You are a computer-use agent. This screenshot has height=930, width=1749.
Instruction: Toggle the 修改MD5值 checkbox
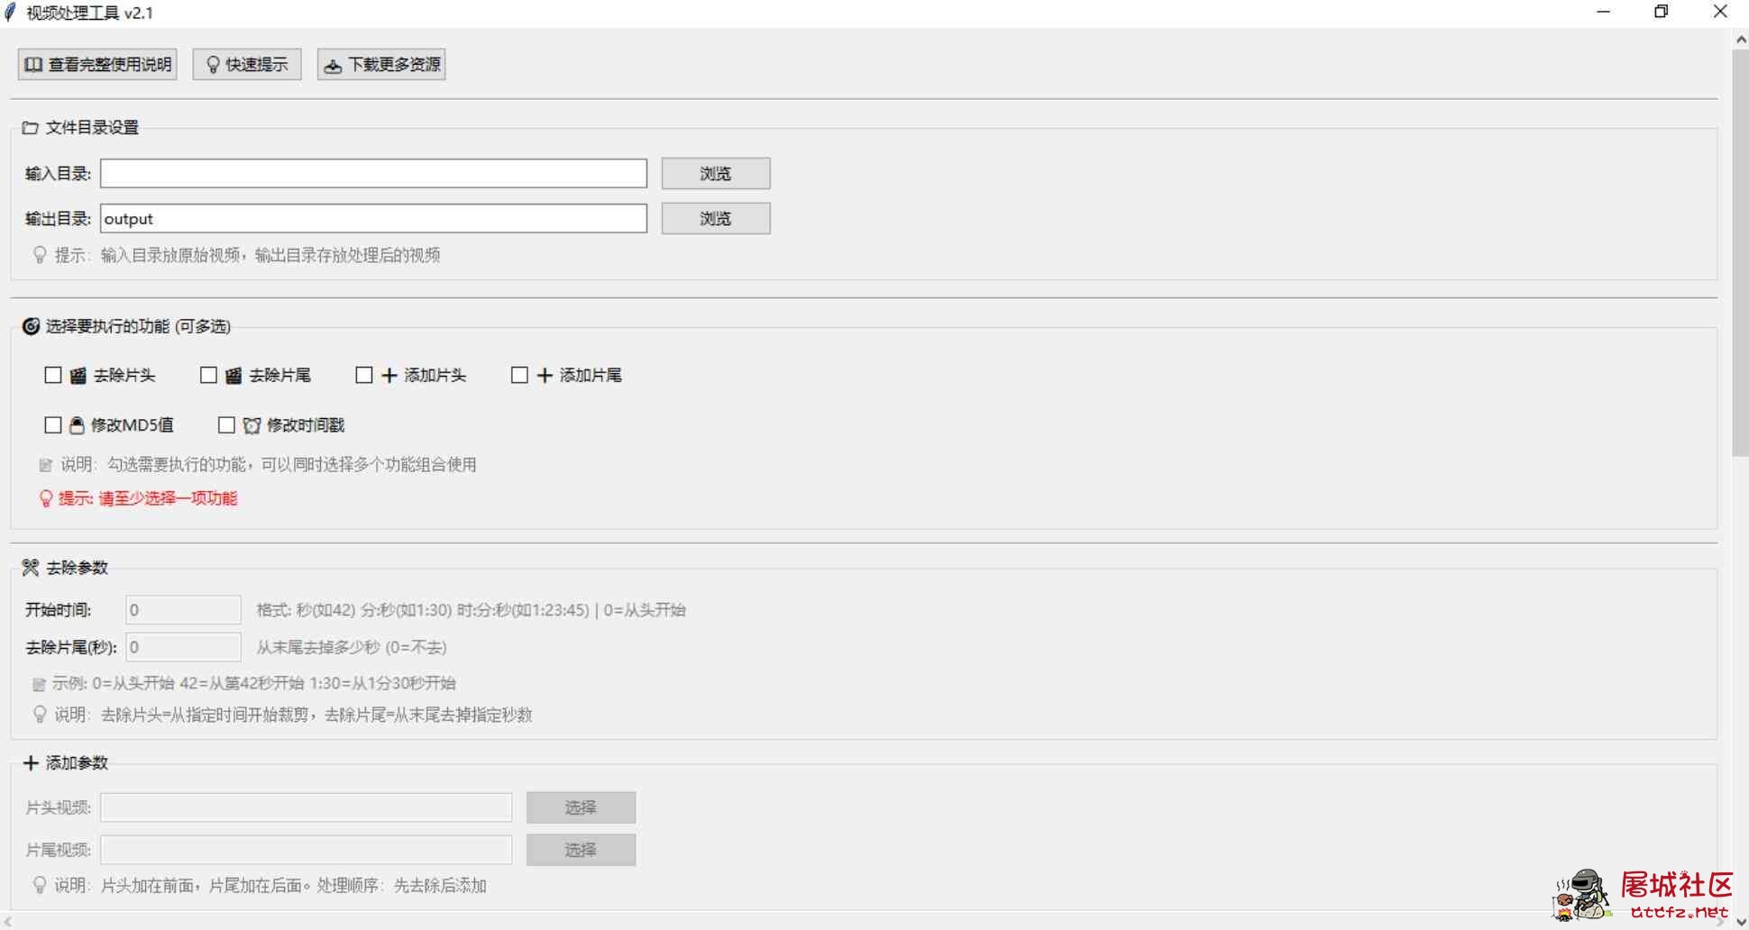tap(53, 424)
